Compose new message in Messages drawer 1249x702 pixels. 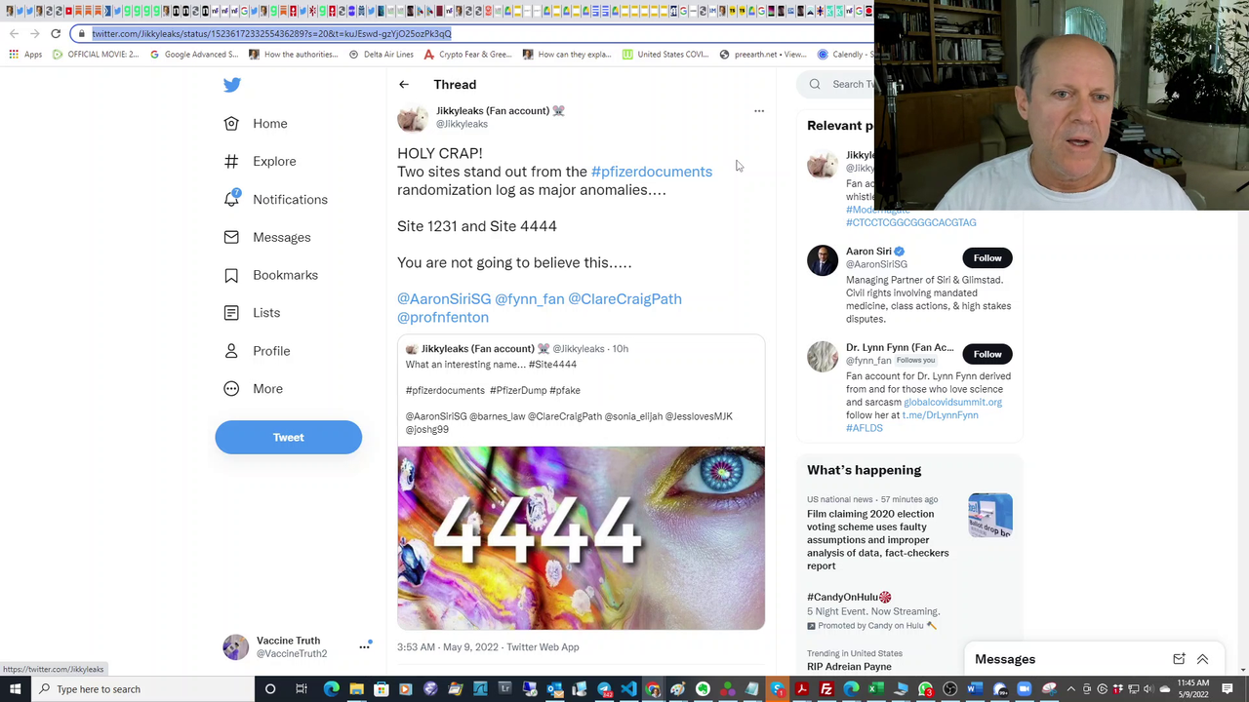(x=1179, y=659)
